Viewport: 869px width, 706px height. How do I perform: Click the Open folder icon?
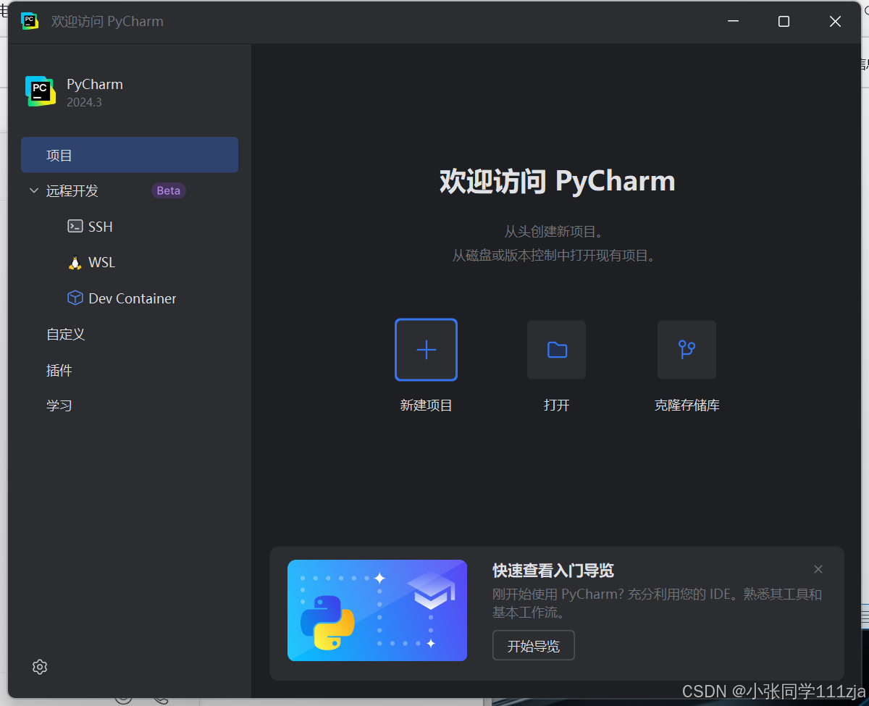[556, 350]
